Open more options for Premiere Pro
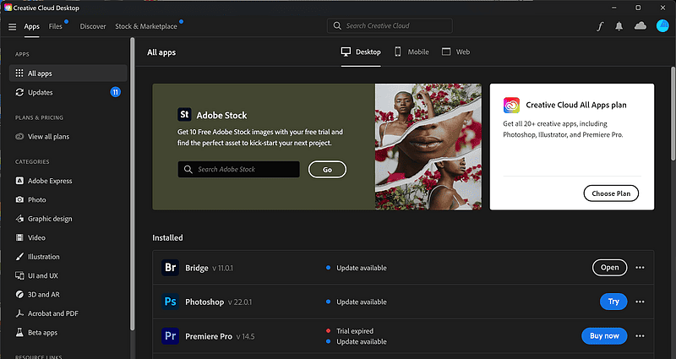 tap(640, 336)
